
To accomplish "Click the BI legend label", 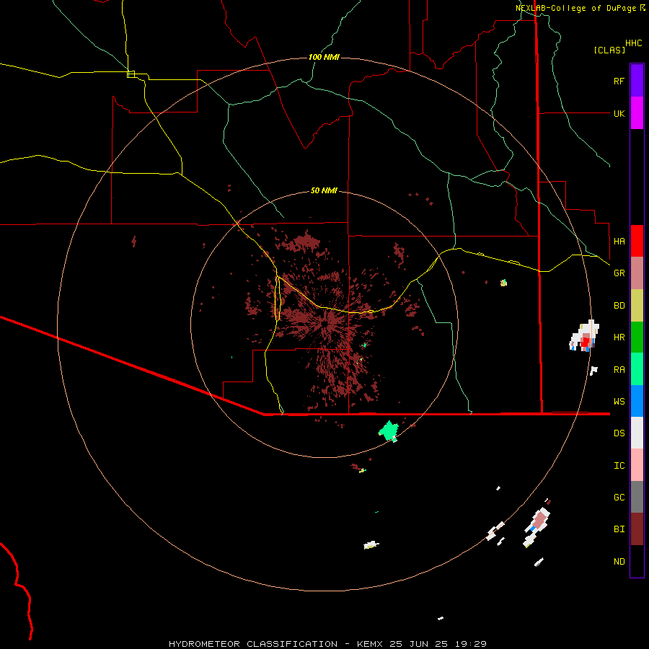I will [x=619, y=529].
